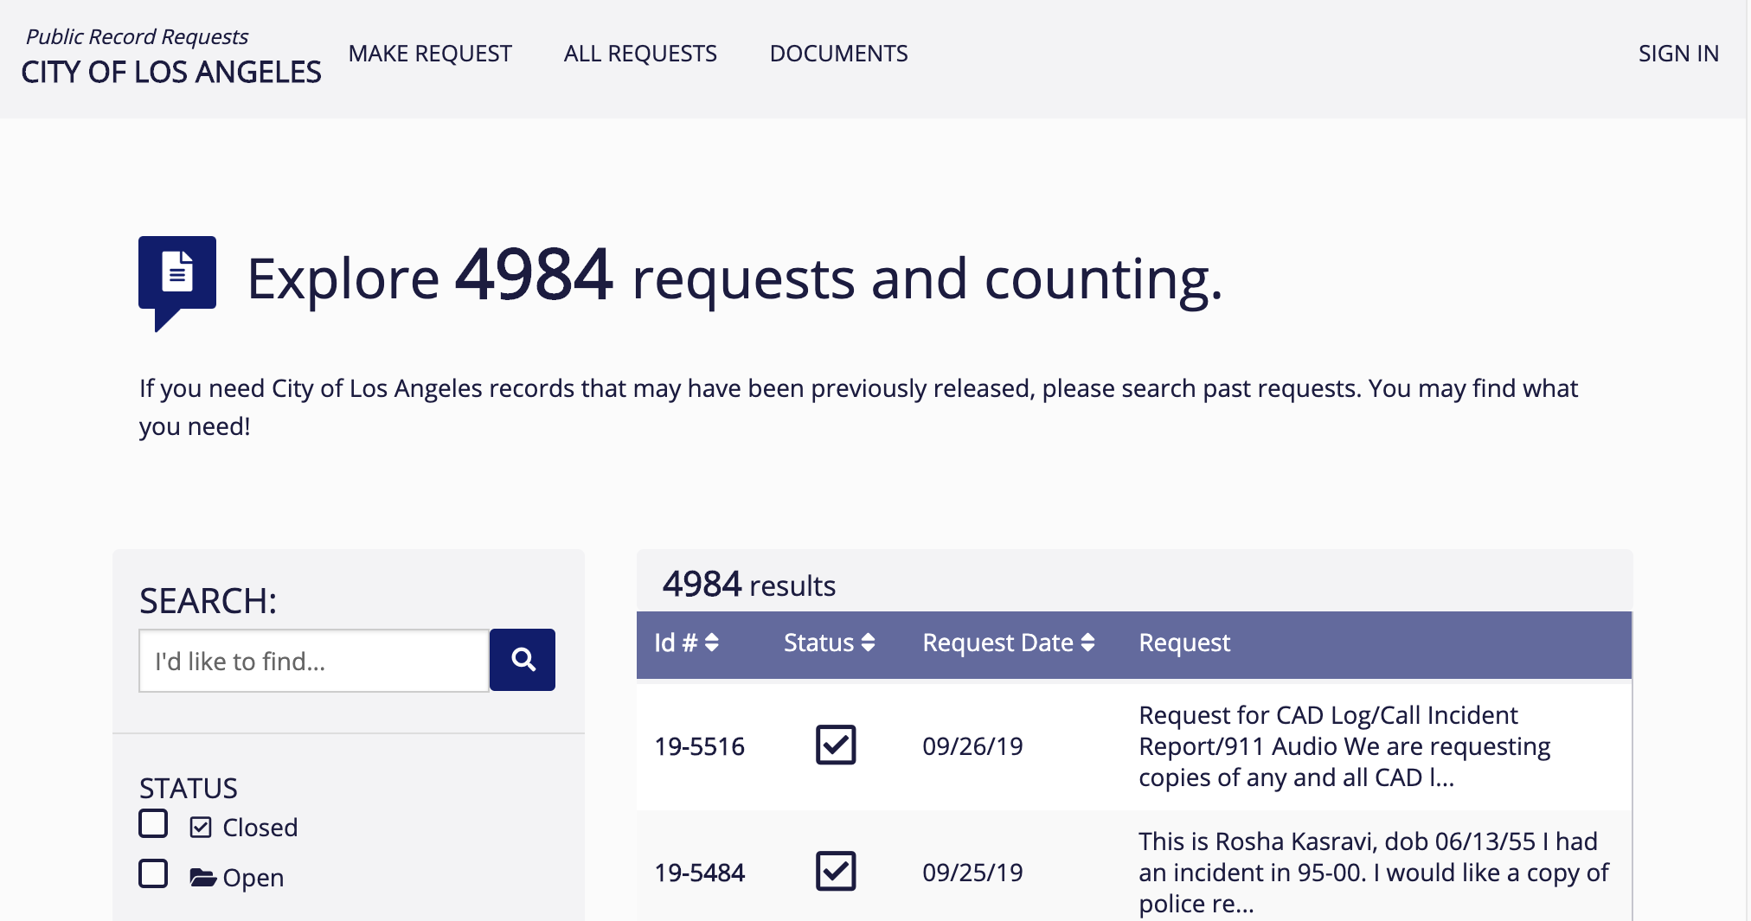The width and height of the screenshot is (1751, 921).
Task: Open request 19-5484
Action: pyautogui.click(x=700, y=873)
